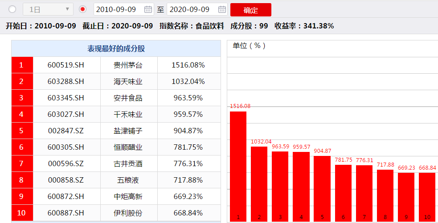This screenshot has height=223, width=438.
Task: Click the 963.59% return cell
Action: click(188, 98)
